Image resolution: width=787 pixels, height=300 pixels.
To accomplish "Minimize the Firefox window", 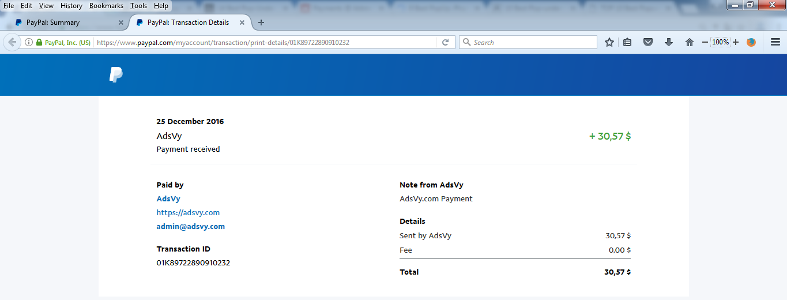I will 735,5.
